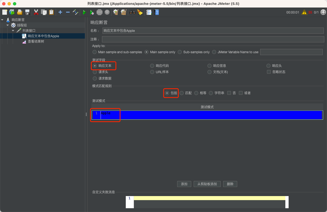The width and height of the screenshot is (327, 212).
Task: Click Start no pauses icon
Action: click(92, 12)
